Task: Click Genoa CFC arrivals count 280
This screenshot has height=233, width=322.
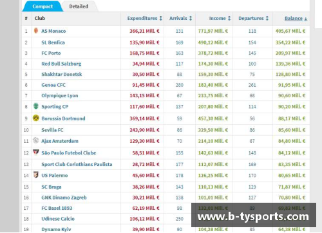Action: point(180,85)
